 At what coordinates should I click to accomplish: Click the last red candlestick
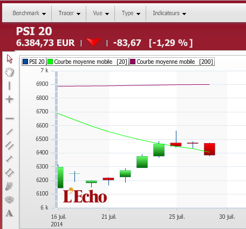pos(209,149)
